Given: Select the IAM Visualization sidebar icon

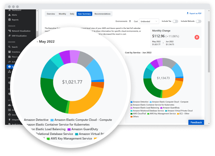Looking at the screenshot, I should [9, 36].
